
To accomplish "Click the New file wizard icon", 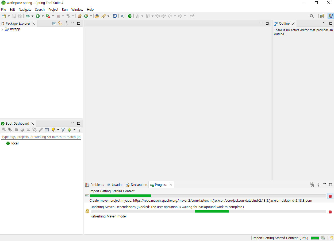I will point(4,16).
